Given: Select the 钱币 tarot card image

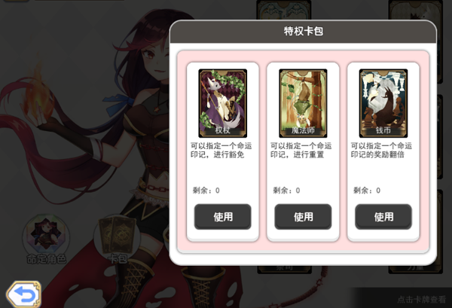Looking at the screenshot, I should tap(383, 103).
